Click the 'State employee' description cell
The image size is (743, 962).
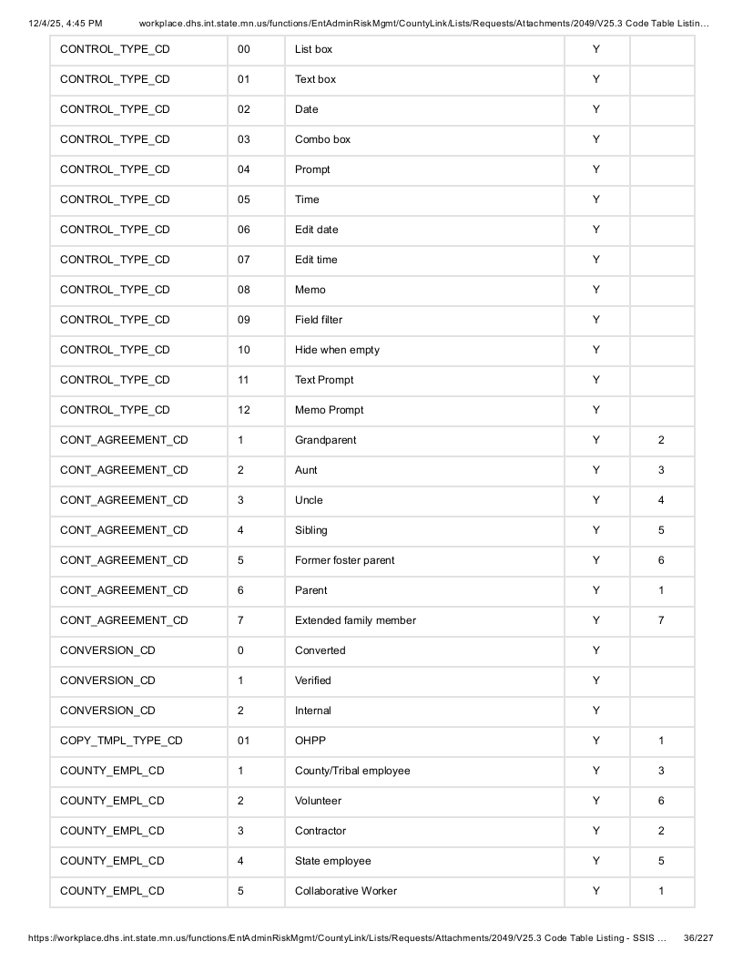[x=424, y=862]
